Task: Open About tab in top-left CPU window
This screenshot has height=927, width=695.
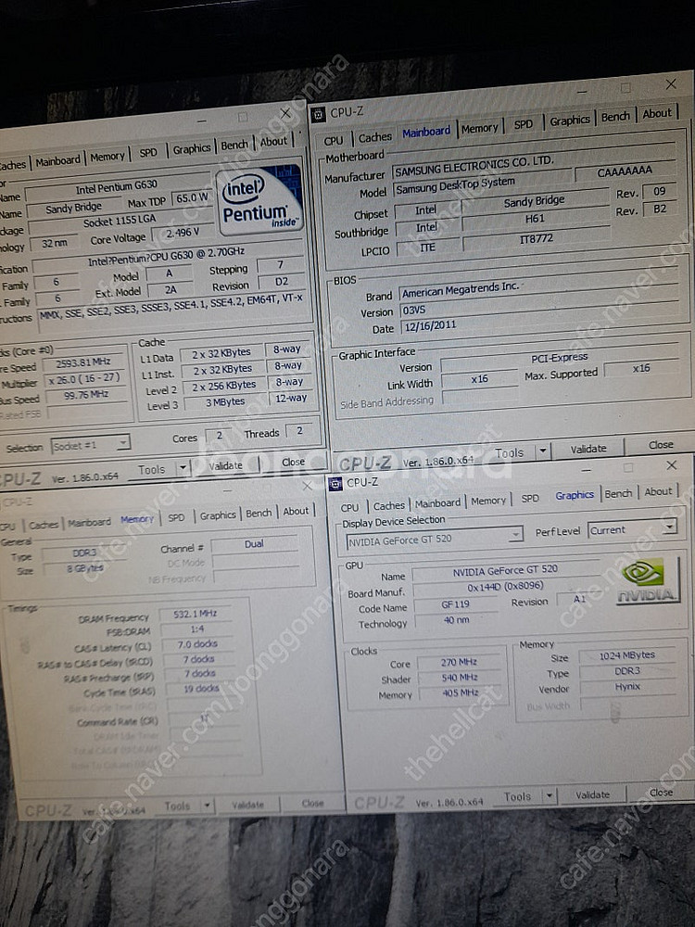Action: [x=273, y=141]
